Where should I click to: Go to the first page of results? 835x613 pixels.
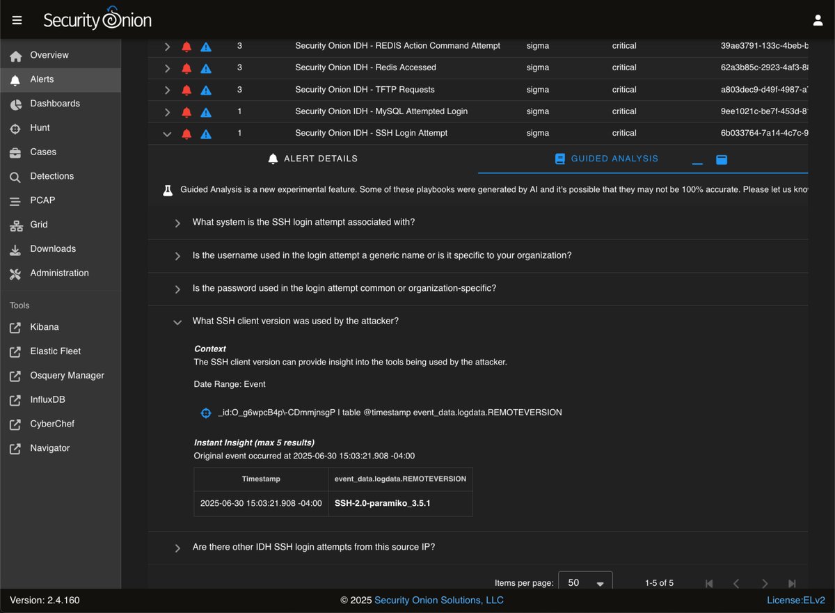709,584
